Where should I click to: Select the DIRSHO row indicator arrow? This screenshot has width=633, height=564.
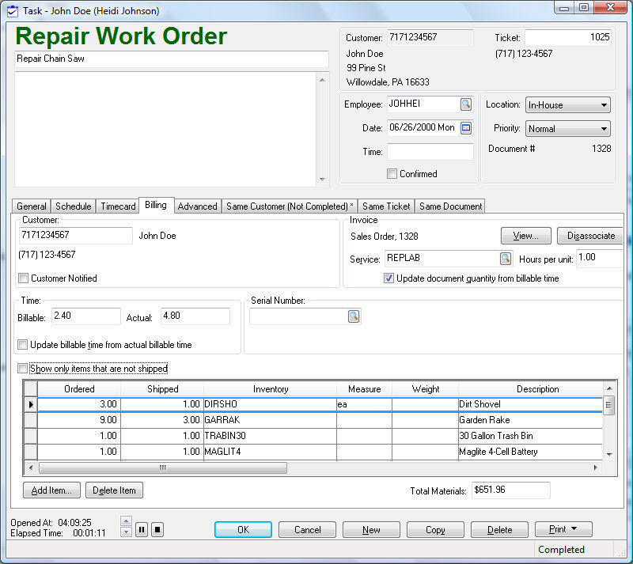coord(31,404)
